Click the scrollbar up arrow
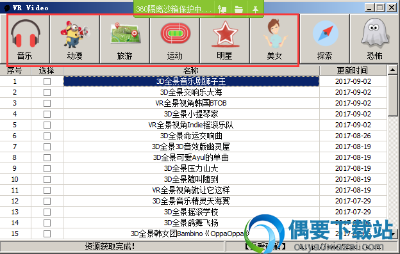The height and width of the screenshot is (254, 400). pos(392,70)
